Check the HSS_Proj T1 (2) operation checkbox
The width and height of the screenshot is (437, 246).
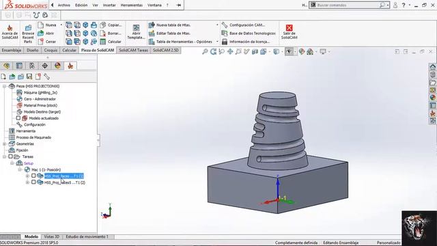[33, 182]
